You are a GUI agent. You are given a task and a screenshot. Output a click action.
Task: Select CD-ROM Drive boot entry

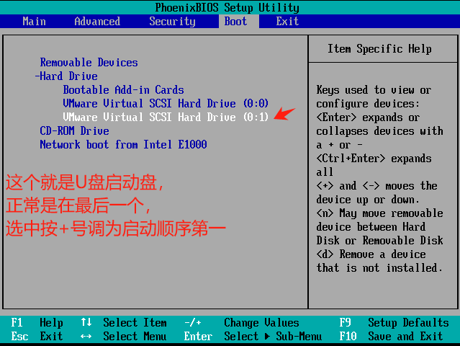74,131
